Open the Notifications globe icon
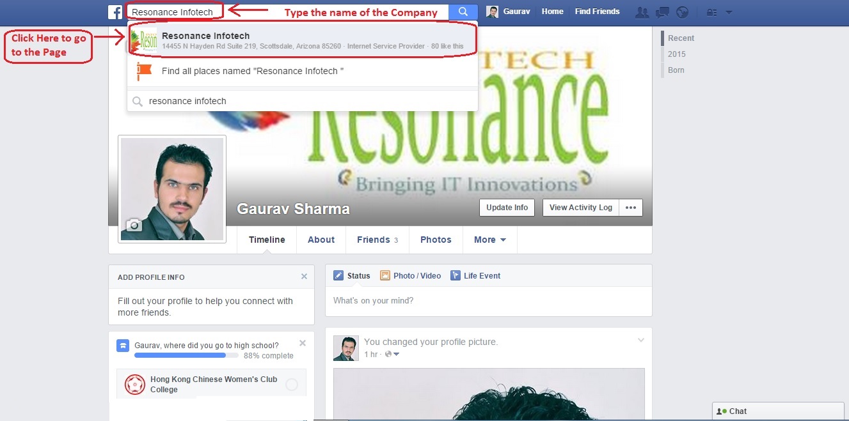The image size is (849, 421). [x=682, y=12]
